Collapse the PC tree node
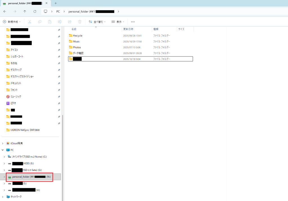This screenshot has width=288, height=201. pyautogui.click(x=3, y=150)
